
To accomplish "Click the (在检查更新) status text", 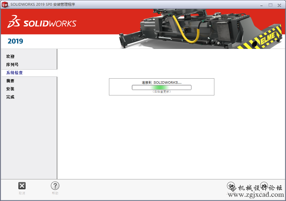I will point(162,91).
